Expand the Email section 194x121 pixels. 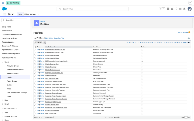click(x=3, y=104)
